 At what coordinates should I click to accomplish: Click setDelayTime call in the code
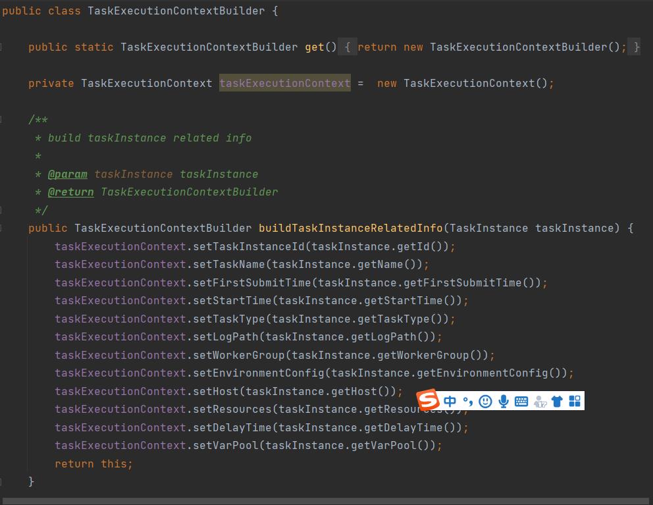[x=232, y=428]
